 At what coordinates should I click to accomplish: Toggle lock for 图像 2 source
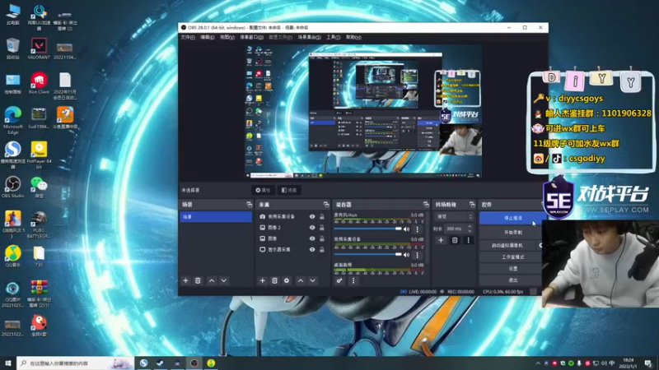click(322, 228)
